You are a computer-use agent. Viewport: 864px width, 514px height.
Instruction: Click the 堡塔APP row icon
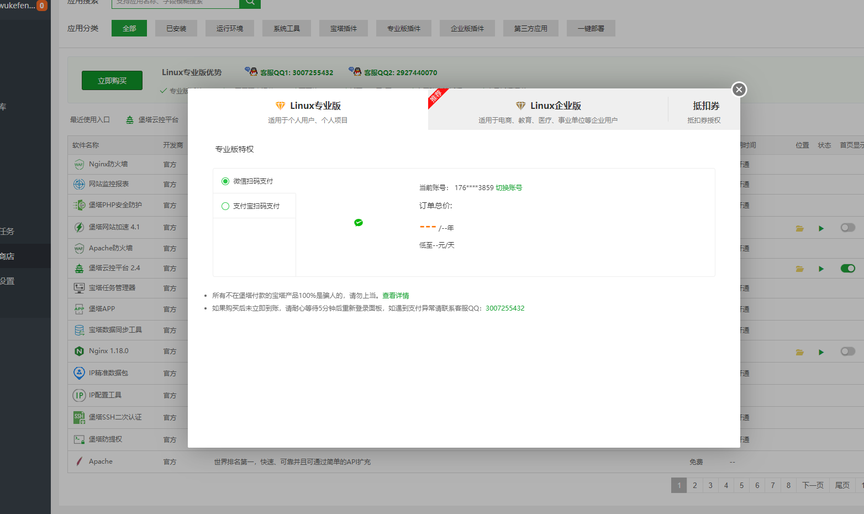point(79,309)
